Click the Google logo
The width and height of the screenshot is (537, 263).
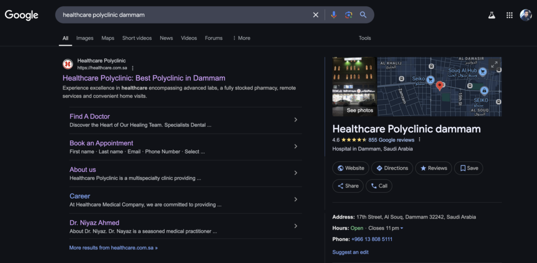click(x=22, y=15)
